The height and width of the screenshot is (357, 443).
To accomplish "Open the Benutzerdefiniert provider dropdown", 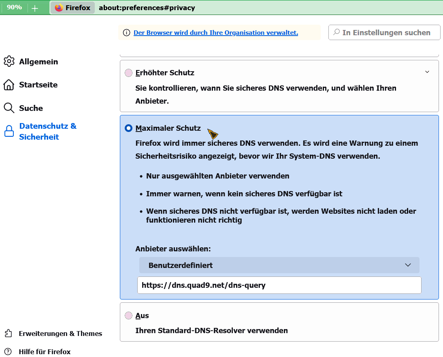I will (x=279, y=265).
